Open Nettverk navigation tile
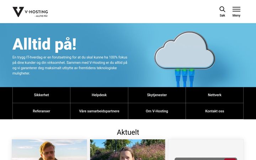Screen dimensions: 256x160 [214, 95]
